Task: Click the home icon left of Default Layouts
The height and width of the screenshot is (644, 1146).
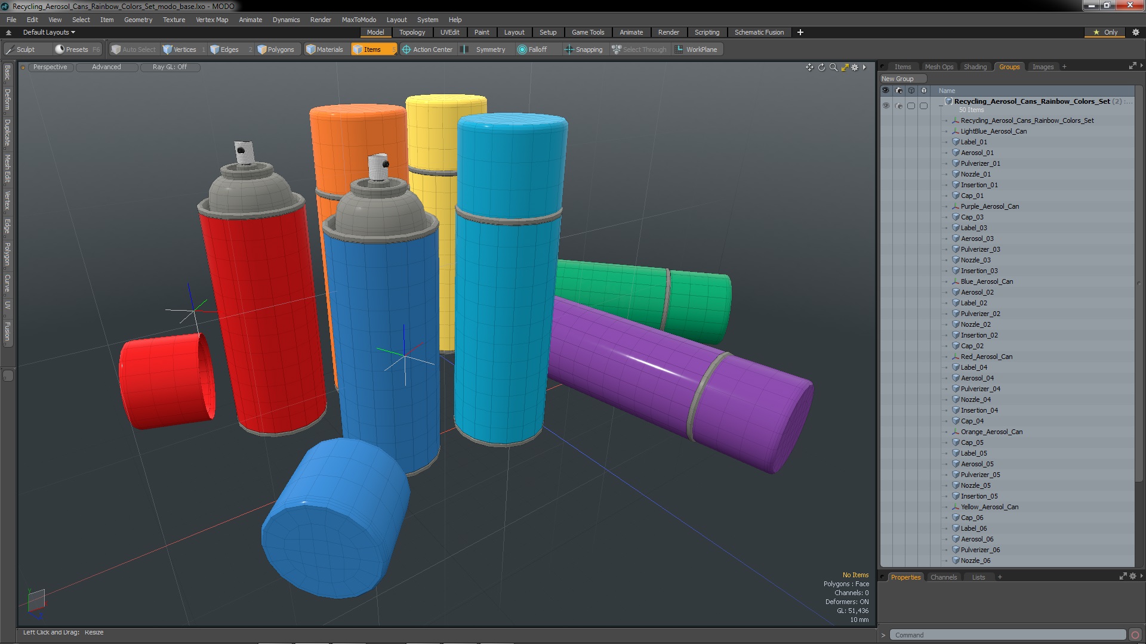Action: (x=8, y=32)
